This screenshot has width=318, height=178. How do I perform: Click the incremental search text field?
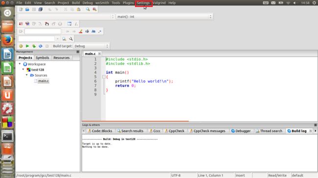point(43,31)
